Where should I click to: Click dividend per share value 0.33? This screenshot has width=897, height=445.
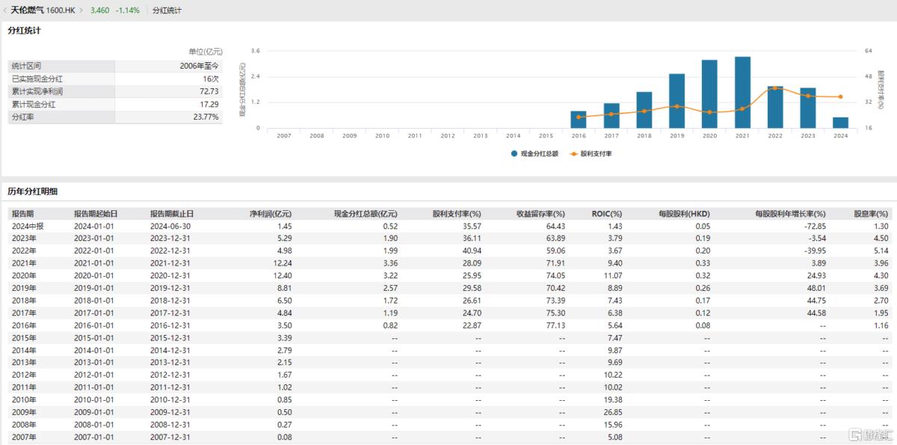[703, 263]
